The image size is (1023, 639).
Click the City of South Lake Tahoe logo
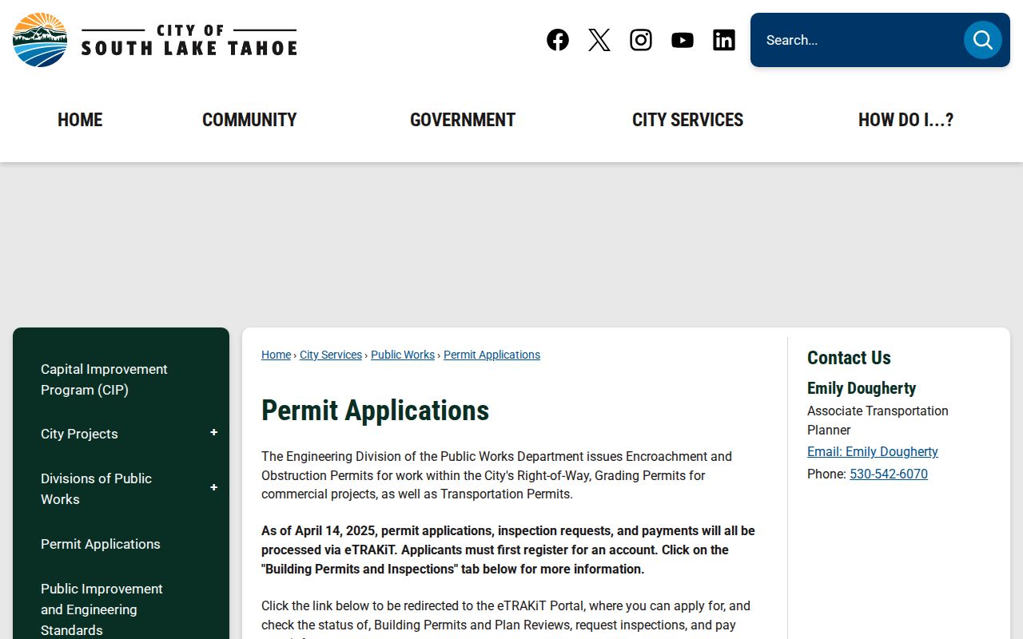[x=155, y=40]
